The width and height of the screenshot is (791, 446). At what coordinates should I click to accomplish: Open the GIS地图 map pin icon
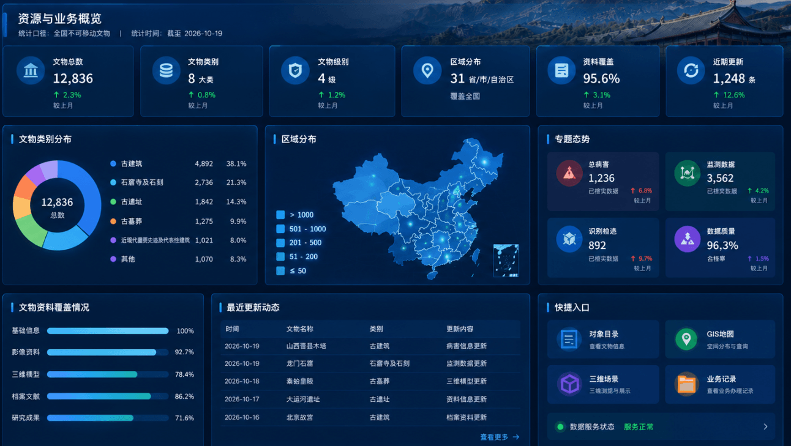[686, 339]
